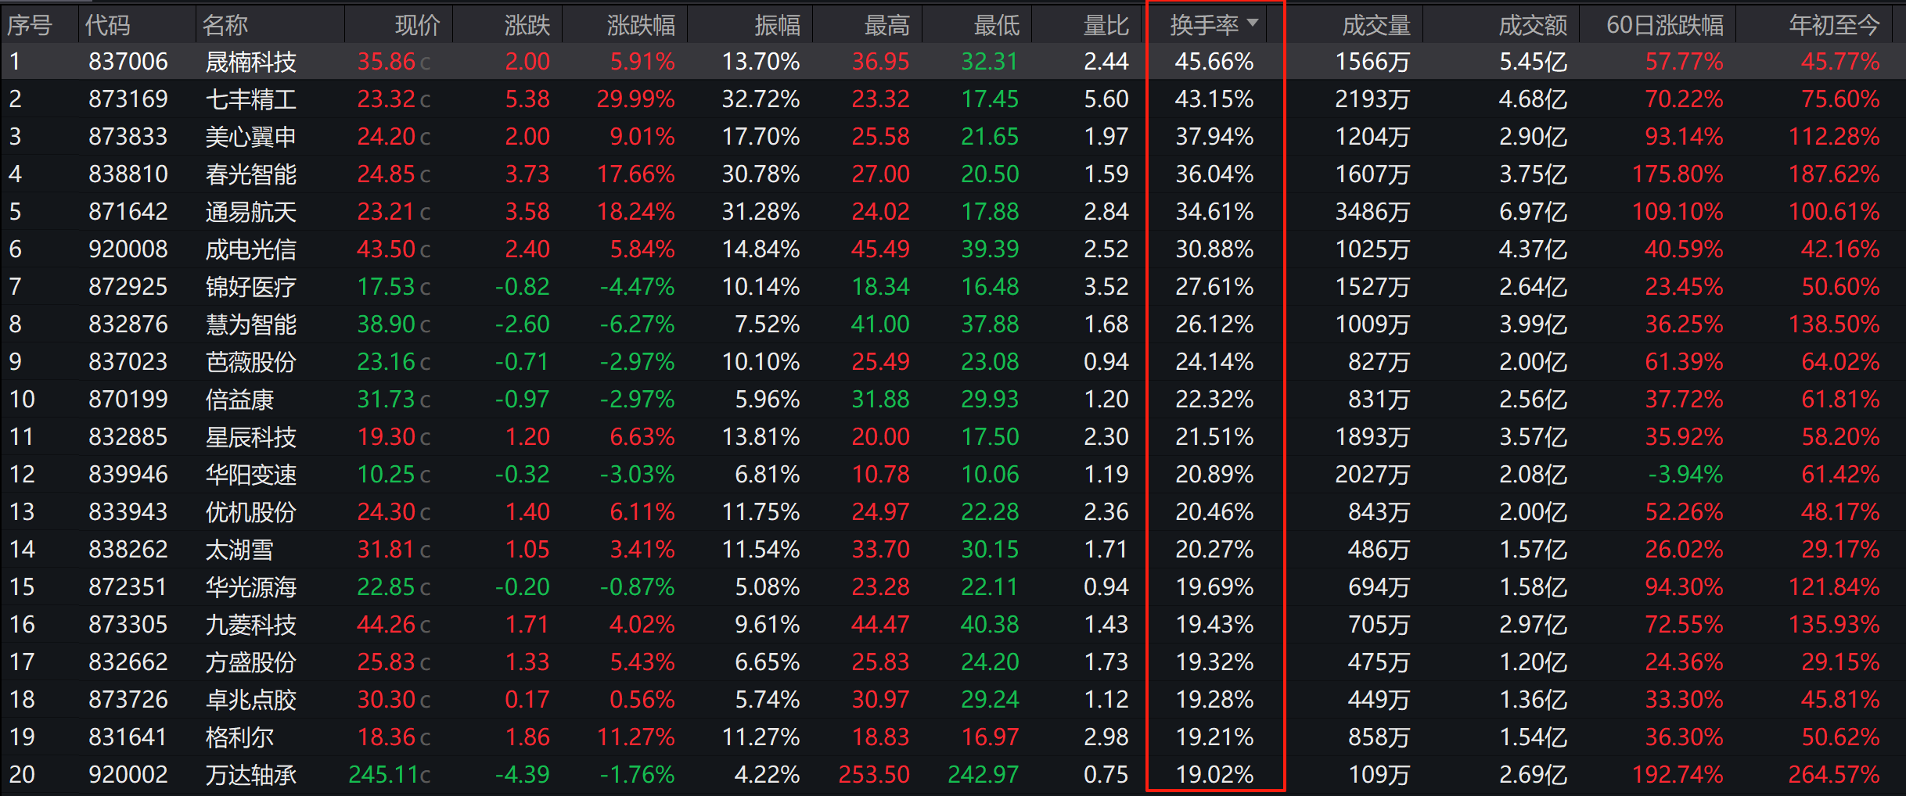
Task: Click 60-day change -3.94%
Action: [1685, 475]
